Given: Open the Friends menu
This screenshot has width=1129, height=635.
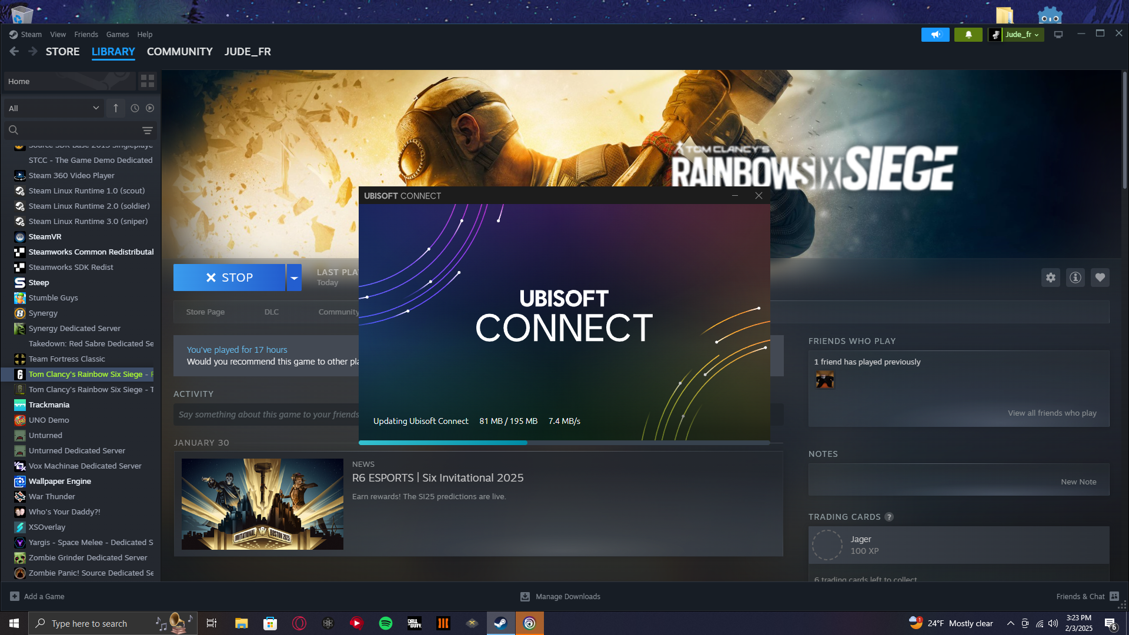Looking at the screenshot, I should tap(86, 35).
